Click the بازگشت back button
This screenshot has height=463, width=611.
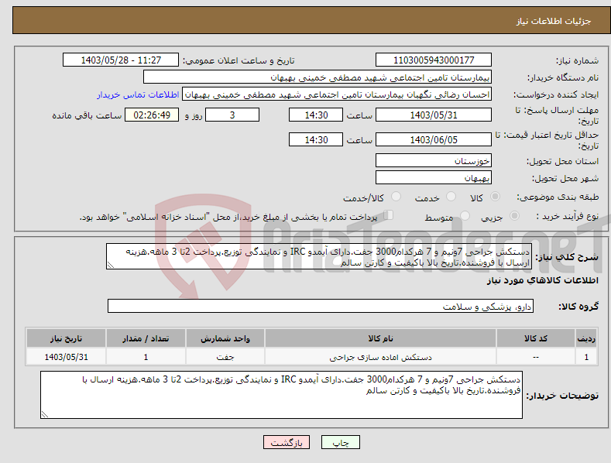(287, 442)
